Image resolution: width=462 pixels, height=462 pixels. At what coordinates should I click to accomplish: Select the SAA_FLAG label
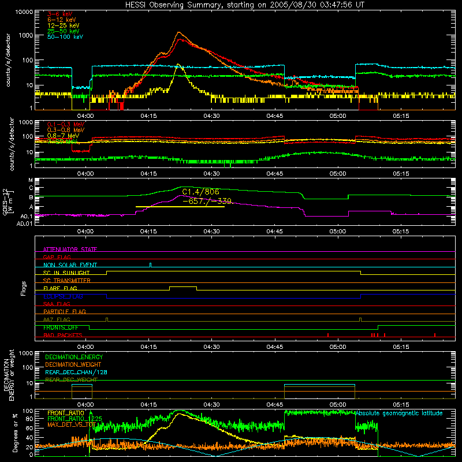[x=57, y=304]
